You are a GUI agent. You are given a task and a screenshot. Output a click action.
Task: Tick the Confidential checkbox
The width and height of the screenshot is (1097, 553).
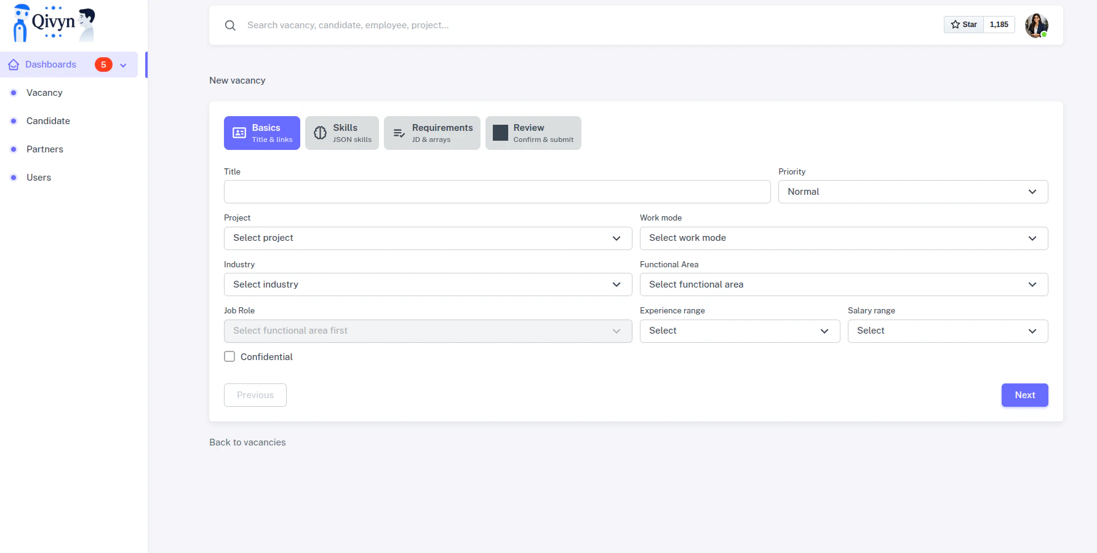tap(229, 356)
